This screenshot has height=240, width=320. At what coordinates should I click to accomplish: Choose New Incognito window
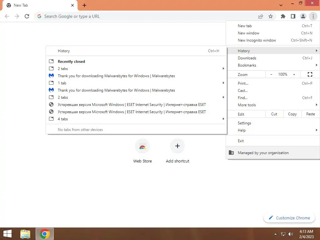[273, 40]
